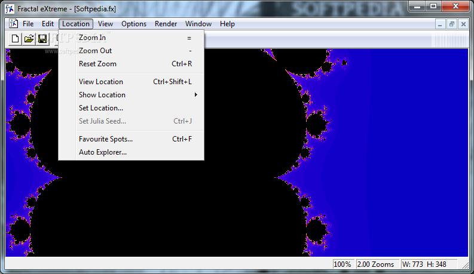Screen dimensions: 474x274
Task: Open the File menu
Action: (28, 24)
